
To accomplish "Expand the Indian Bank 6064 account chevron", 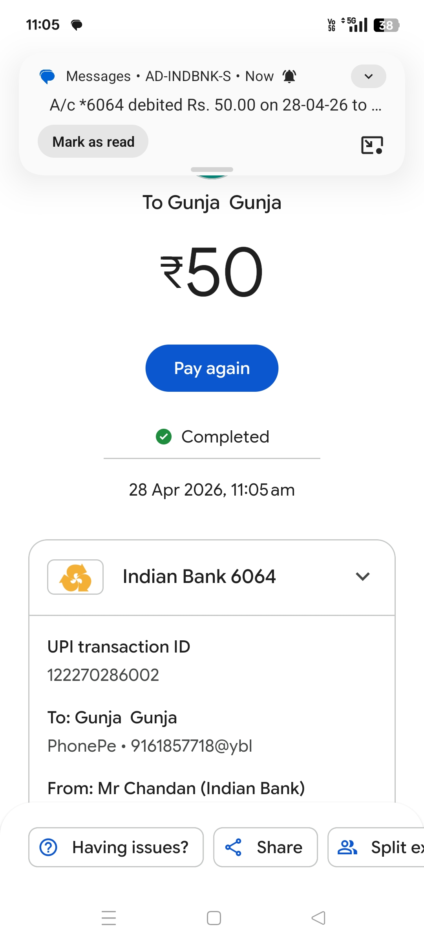I will [363, 577].
